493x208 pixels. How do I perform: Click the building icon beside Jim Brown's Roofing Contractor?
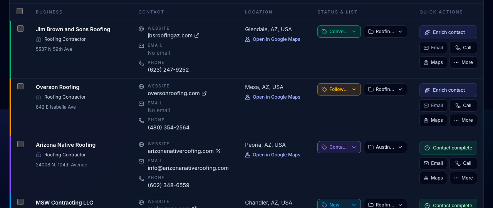(x=39, y=39)
